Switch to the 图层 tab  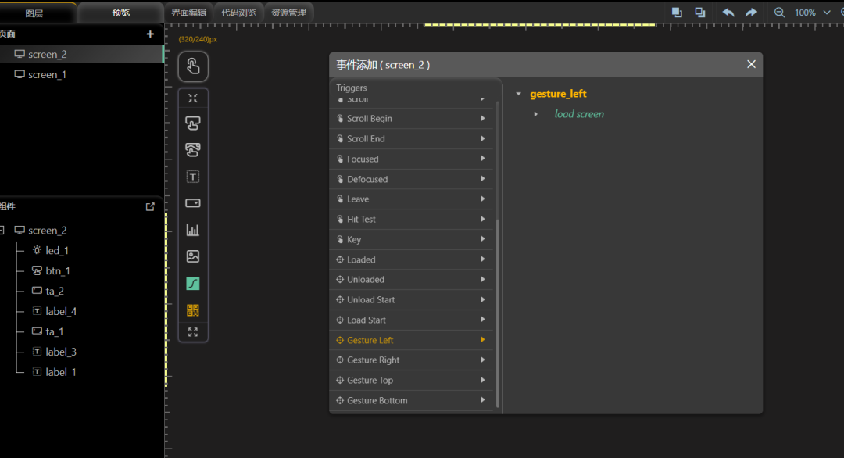click(x=34, y=13)
